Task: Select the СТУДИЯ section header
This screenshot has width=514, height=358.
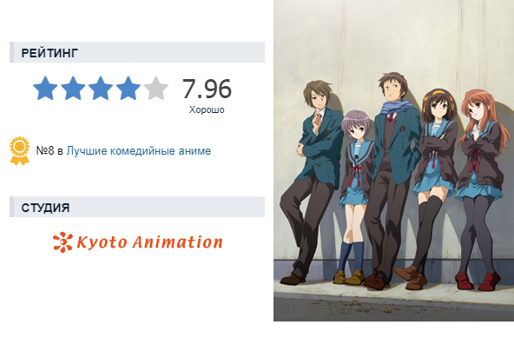Action: point(137,207)
